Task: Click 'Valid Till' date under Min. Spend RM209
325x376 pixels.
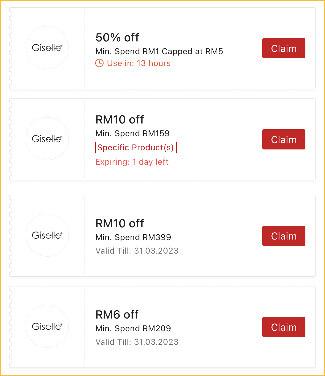Action: (x=137, y=342)
